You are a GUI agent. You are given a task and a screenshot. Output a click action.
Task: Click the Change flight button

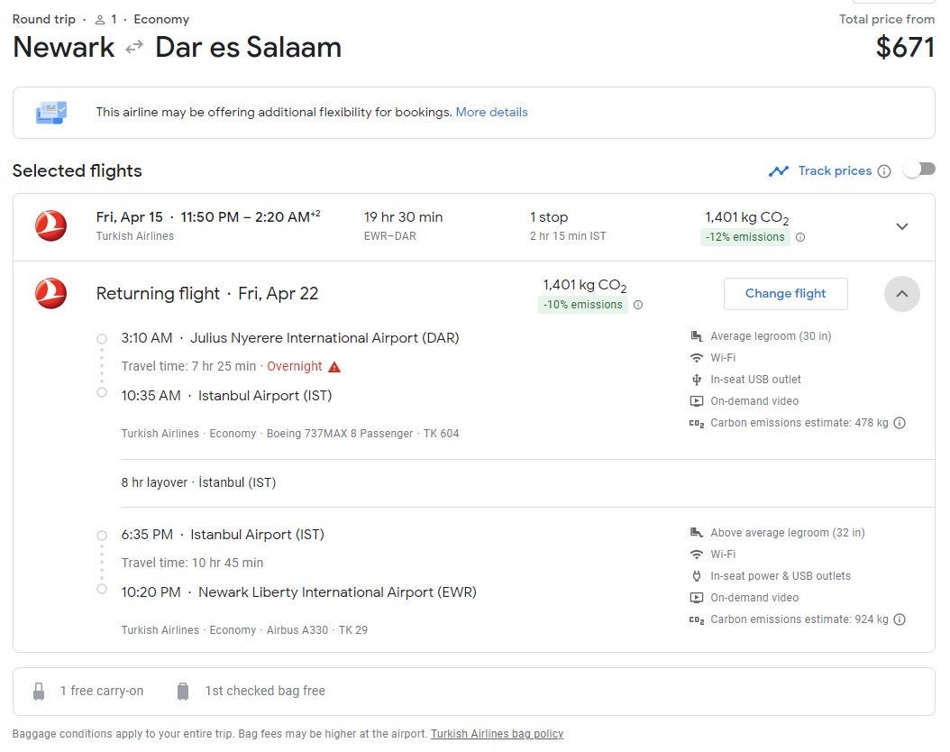click(786, 294)
